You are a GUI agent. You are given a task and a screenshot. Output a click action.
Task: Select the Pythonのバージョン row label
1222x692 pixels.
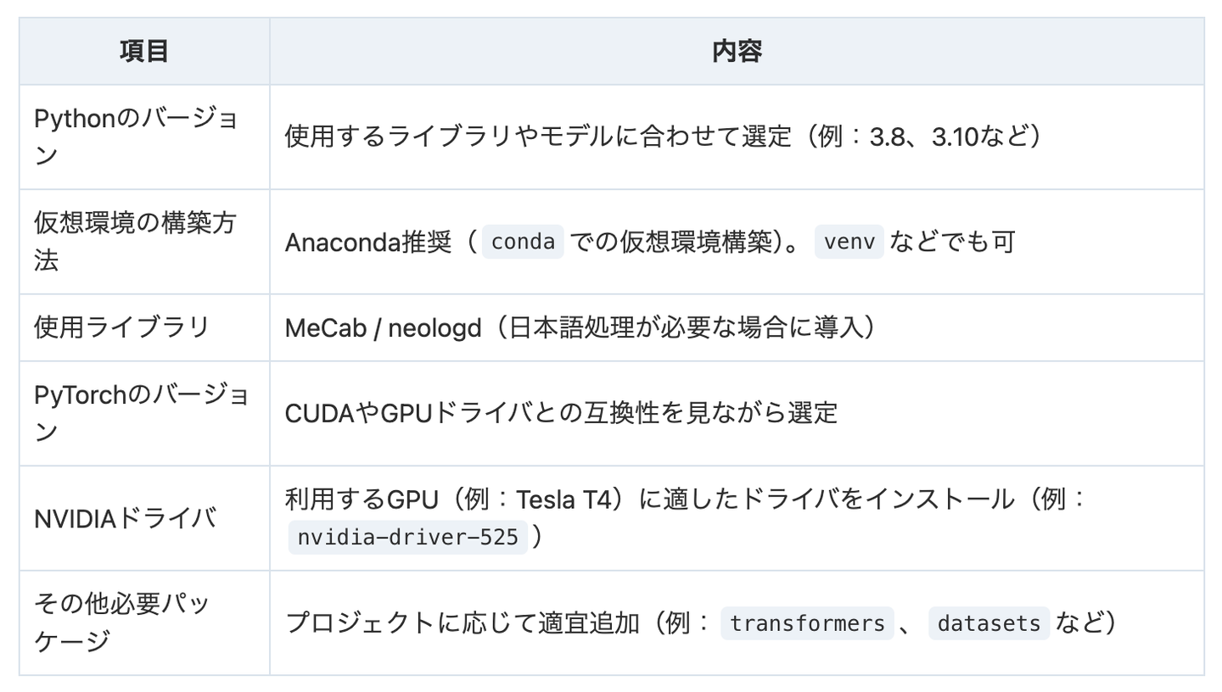pos(136,137)
